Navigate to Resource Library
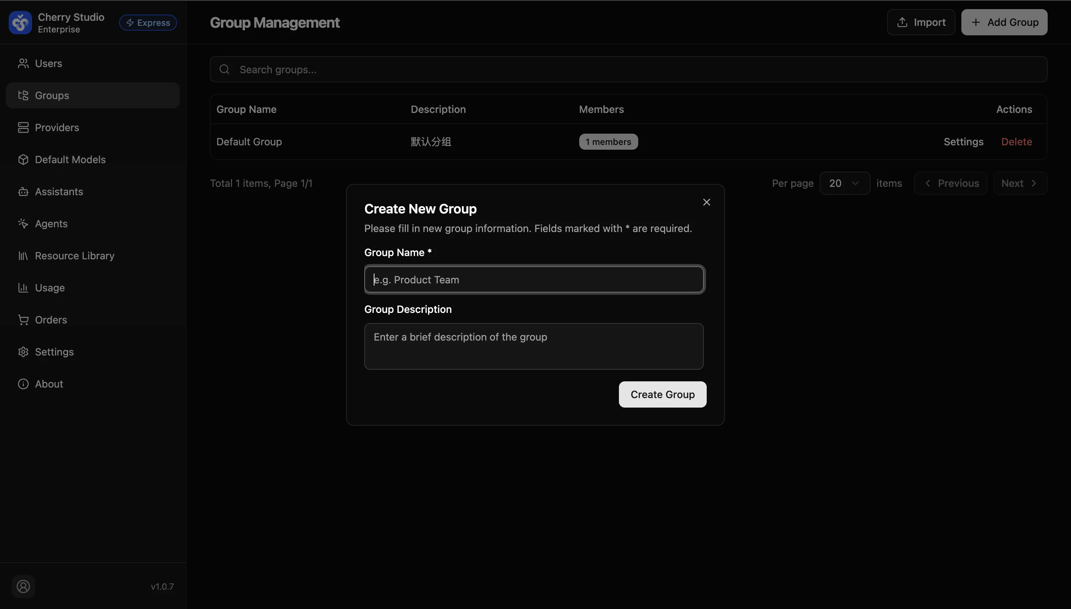The width and height of the screenshot is (1071, 609). point(93,256)
